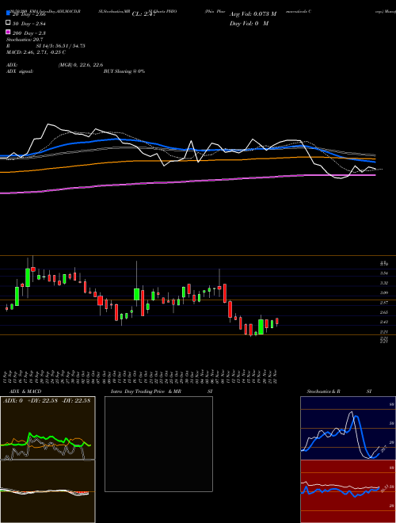Click the 'ADX signal:' label
Screen dimensions: 396x523
pyautogui.click(x=20, y=71)
